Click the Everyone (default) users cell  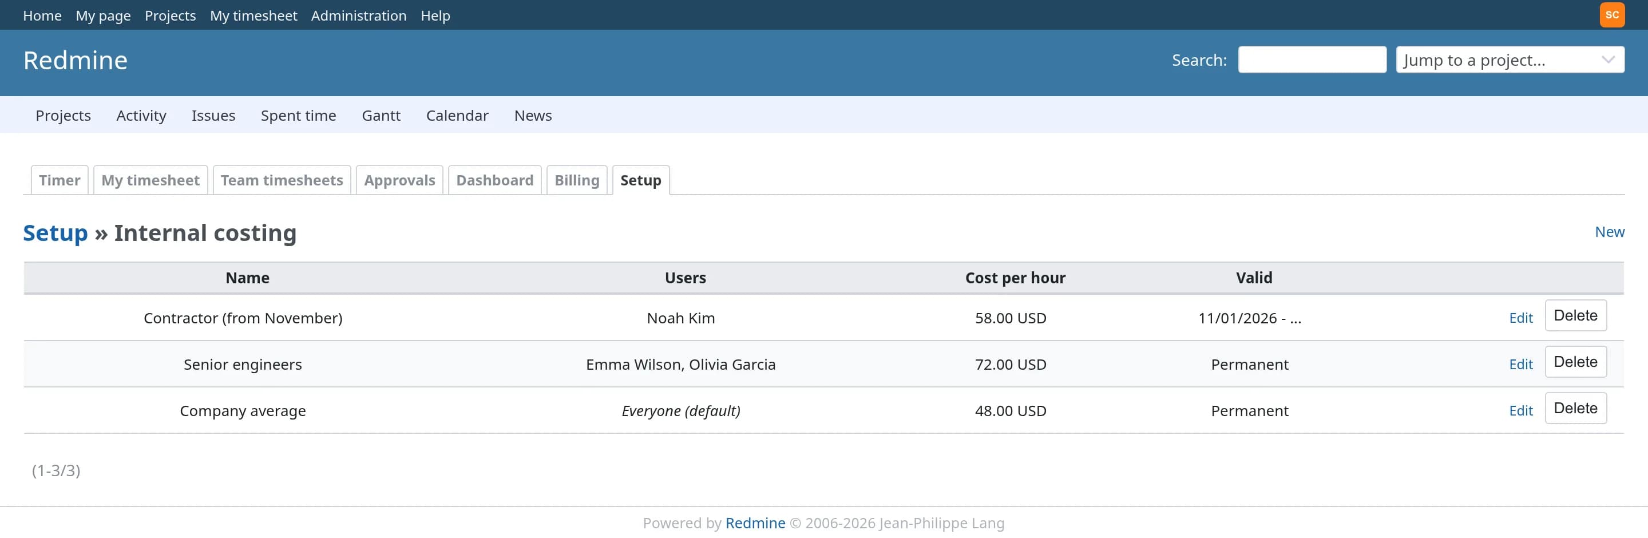coord(681,411)
